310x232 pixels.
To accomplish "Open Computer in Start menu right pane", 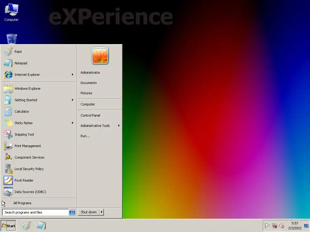I will coord(87,104).
